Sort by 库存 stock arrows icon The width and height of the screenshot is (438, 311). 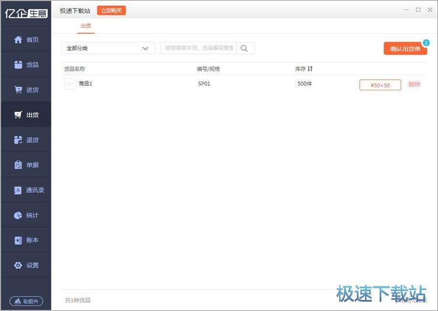tap(310, 69)
